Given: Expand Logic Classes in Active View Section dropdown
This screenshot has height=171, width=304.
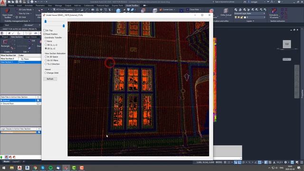Looking at the screenshot, I should coord(39,129).
